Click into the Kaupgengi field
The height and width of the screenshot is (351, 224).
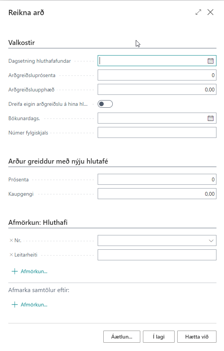coord(157,194)
